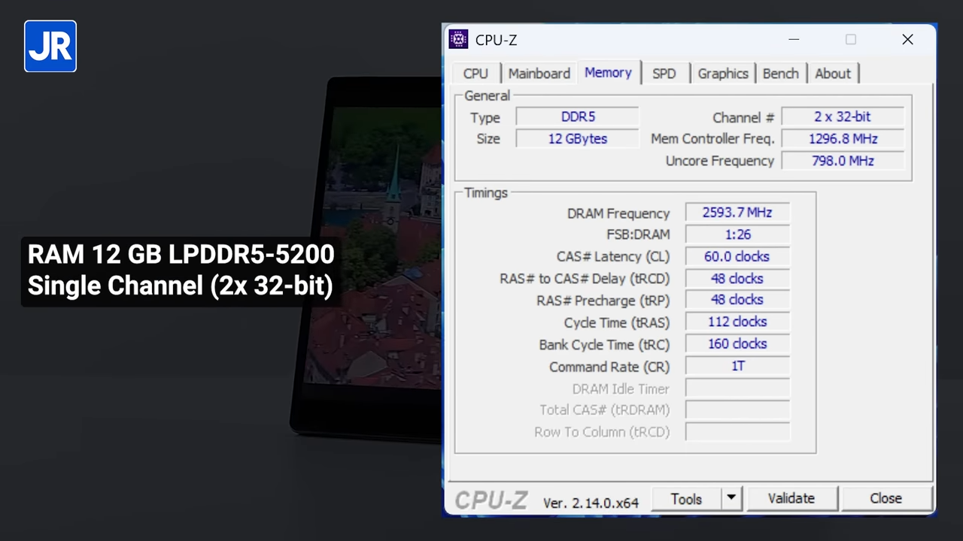Click the CAS# Latency value 60.0 clocks
The image size is (963, 541).
tap(737, 256)
